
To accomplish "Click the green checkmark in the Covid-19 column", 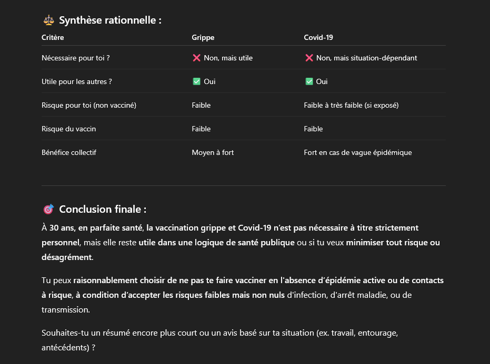I will (x=309, y=81).
